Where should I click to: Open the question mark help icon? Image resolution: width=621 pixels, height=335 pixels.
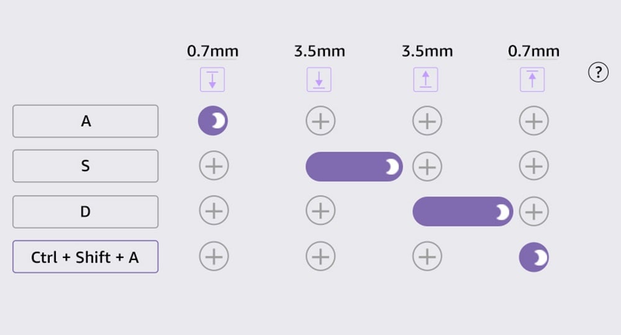click(x=598, y=73)
